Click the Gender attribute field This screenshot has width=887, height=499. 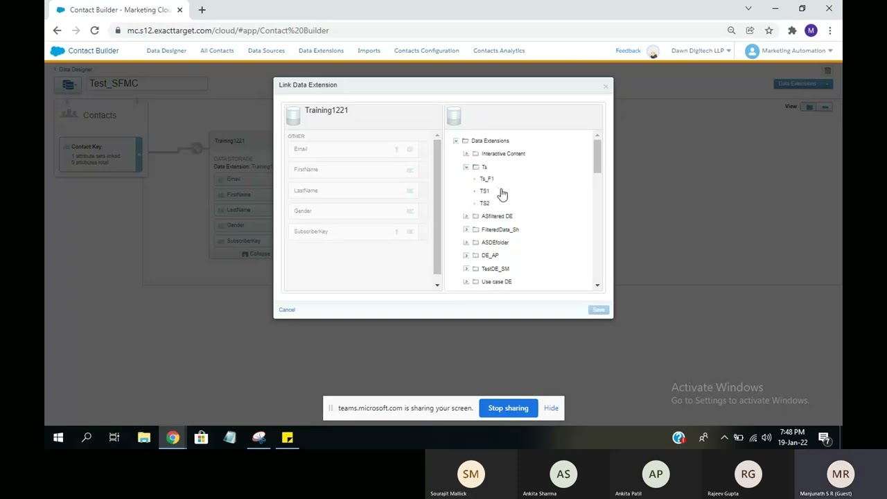(353, 211)
